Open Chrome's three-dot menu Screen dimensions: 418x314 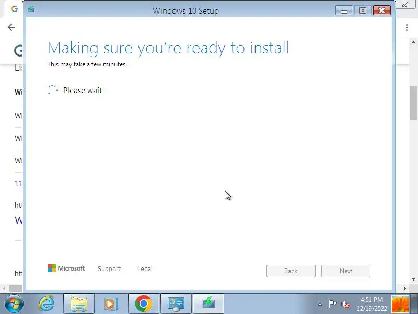click(407, 27)
